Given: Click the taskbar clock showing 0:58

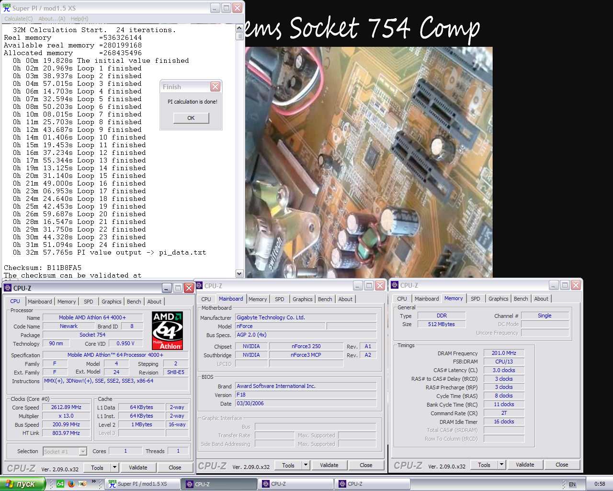Looking at the screenshot, I should point(600,484).
